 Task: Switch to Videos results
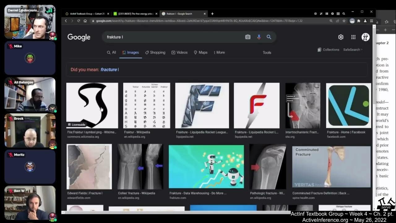[x=179, y=52]
